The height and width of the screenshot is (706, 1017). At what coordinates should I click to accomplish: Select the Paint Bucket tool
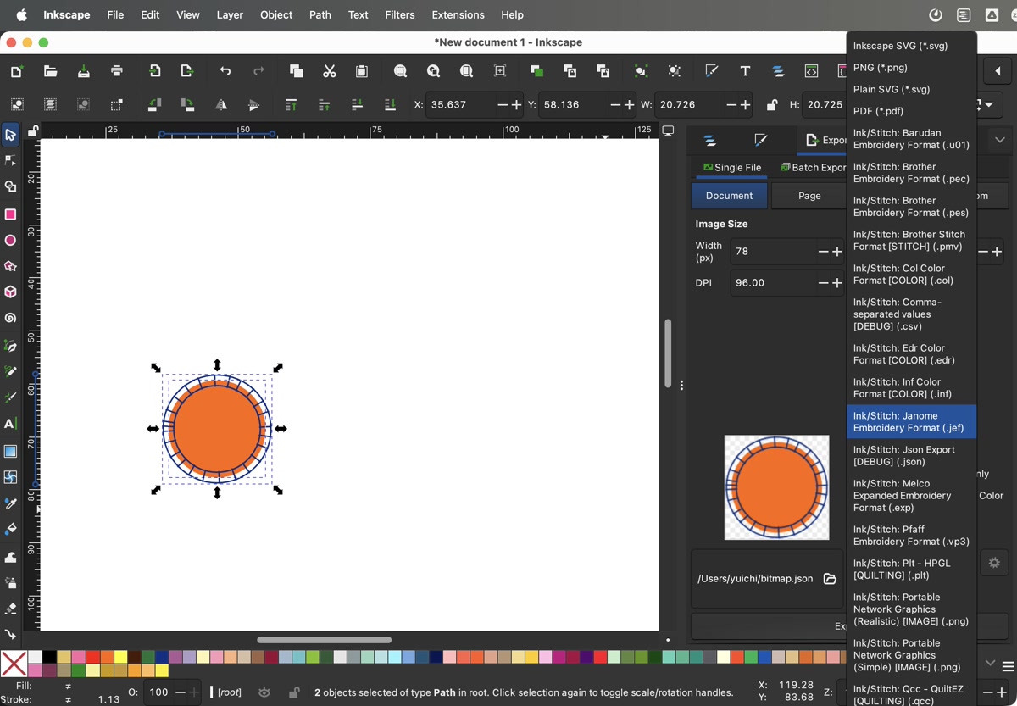pos(10,529)
